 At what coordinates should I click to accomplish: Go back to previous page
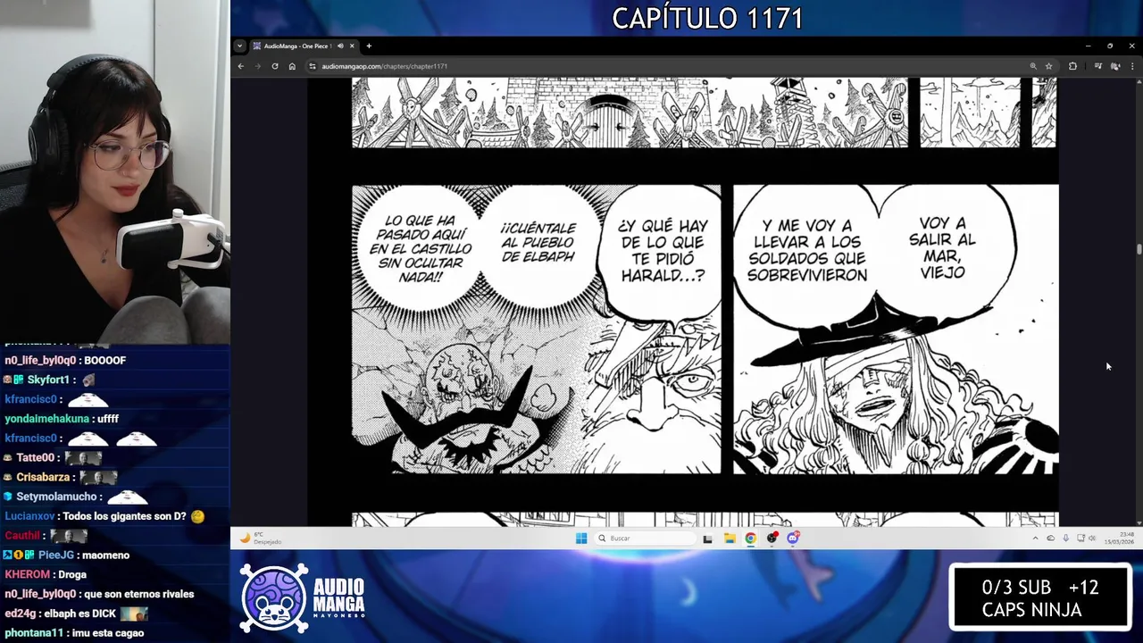[240, 66]
